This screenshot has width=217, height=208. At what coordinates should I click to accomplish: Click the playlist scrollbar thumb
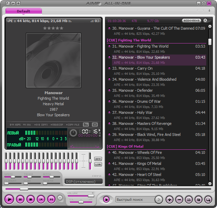coord(210,42)
